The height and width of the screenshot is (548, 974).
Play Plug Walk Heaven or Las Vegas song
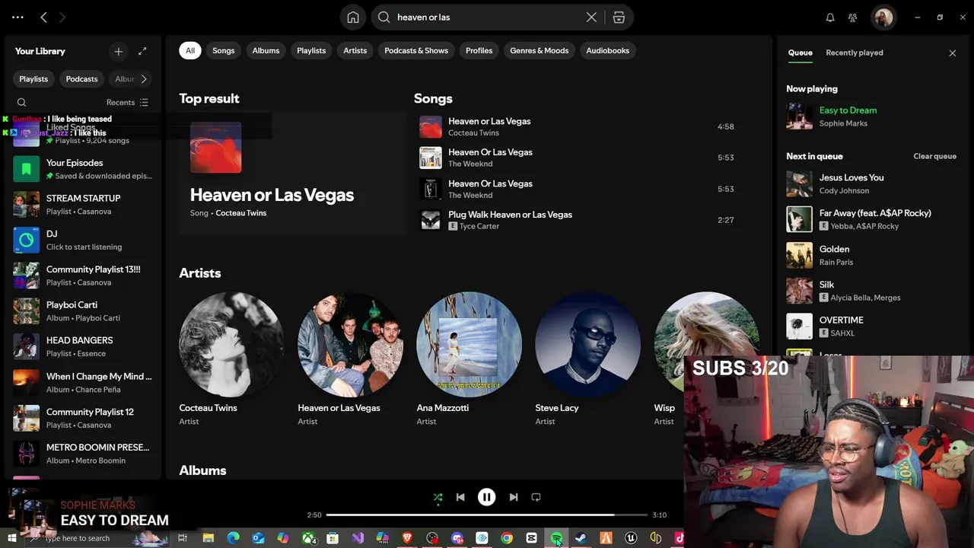578,220
